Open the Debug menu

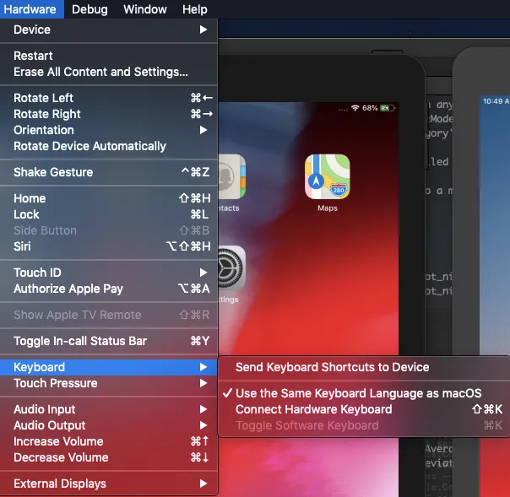(x=90, y=9)
